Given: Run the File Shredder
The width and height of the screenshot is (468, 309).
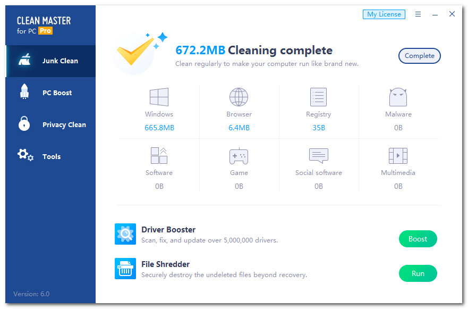Looking at the screenshot, I should tap(418, 273).
